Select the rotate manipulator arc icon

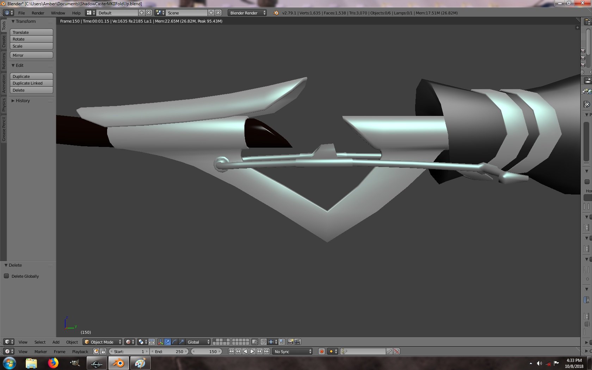[x=174, y=342]
